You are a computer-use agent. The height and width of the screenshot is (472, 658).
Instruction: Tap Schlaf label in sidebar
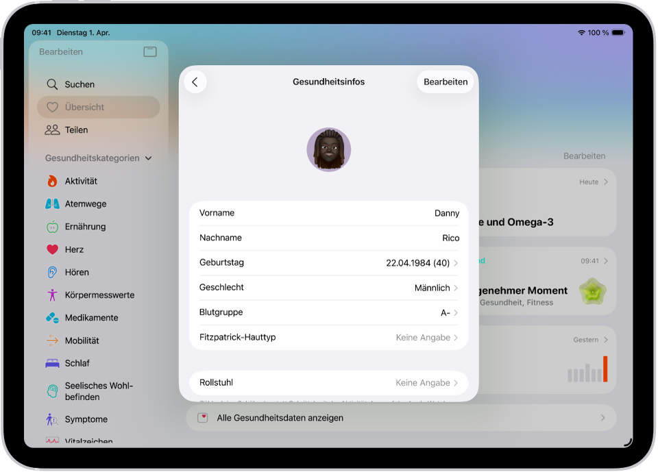(77, 363)
